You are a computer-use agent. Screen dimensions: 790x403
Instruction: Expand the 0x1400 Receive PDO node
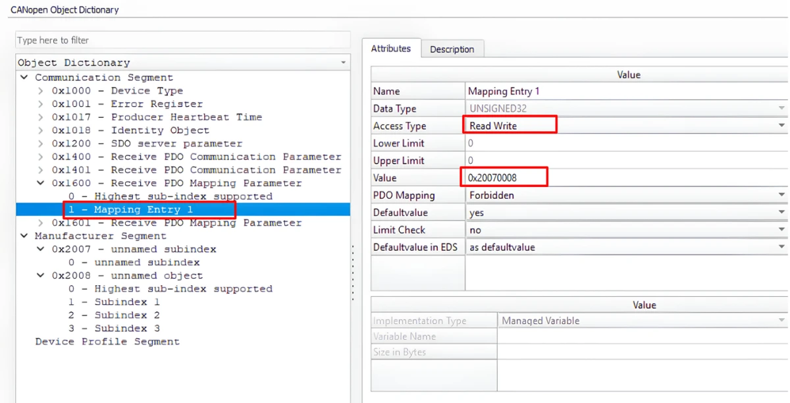click(x=41, y=157)
